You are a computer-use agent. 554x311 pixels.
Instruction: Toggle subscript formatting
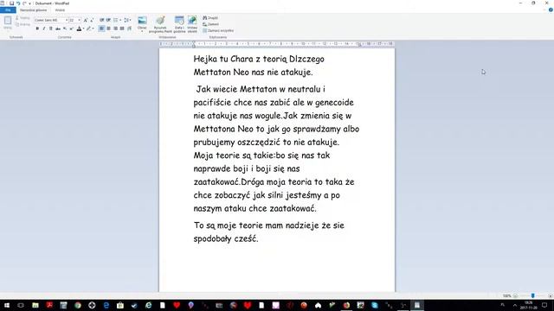pos(65,29)
